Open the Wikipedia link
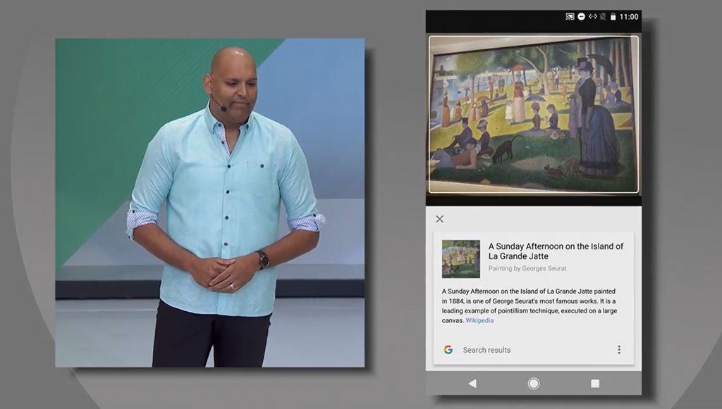The image size is (722, 409). (479, 321)
